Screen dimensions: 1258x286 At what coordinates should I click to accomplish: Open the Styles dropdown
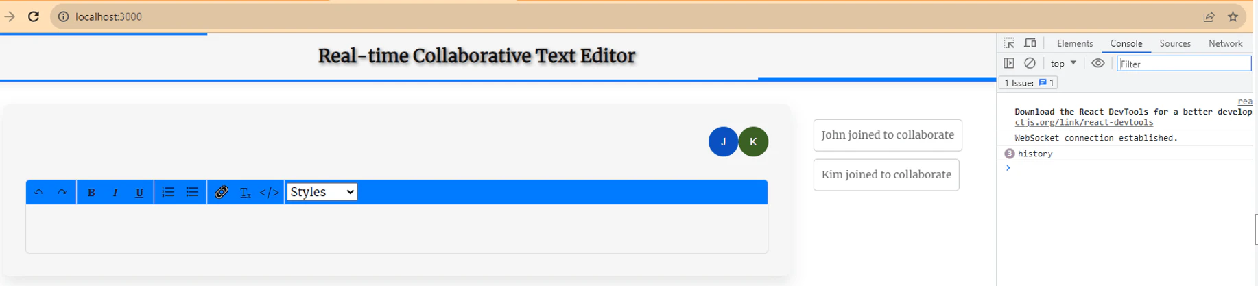pos(322,192)
